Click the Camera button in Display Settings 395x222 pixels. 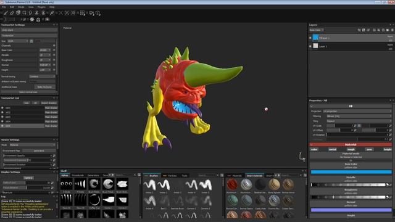pos(28,178)
